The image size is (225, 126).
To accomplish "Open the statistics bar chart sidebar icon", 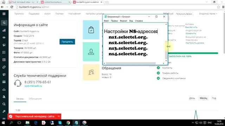I will click(4, 30).
